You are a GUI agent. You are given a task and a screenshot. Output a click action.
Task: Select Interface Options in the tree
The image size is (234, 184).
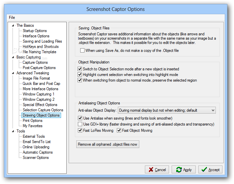36,36
